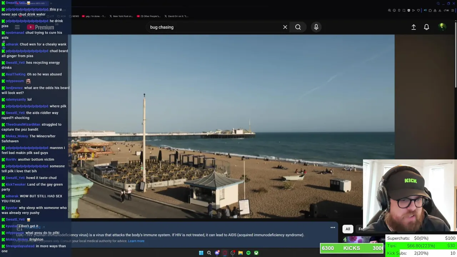Screen dimensions: 457x257
Task: Click the YouTube search magnifier button
Action: pyautogui.click(x=298, y=27)
